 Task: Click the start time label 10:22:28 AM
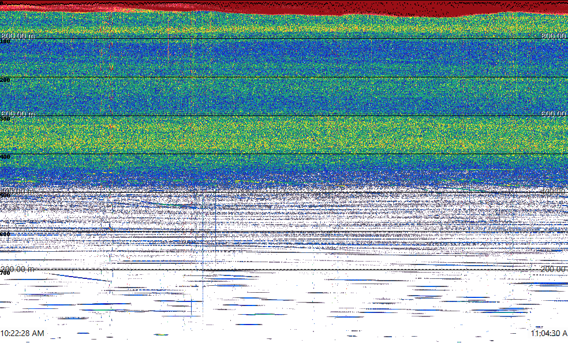click(22, 333)
